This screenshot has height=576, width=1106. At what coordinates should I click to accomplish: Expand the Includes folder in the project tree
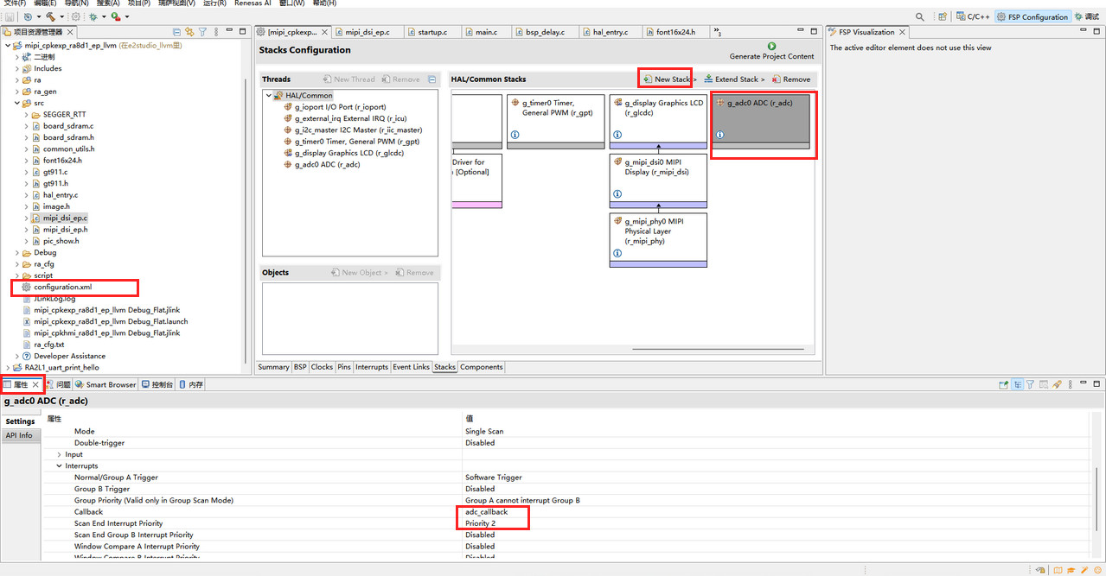click(16, 68)
